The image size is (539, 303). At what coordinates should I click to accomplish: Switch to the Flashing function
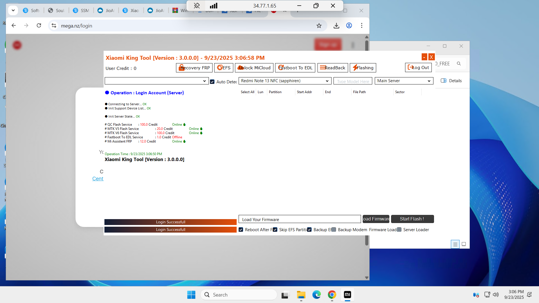[363, 68]
